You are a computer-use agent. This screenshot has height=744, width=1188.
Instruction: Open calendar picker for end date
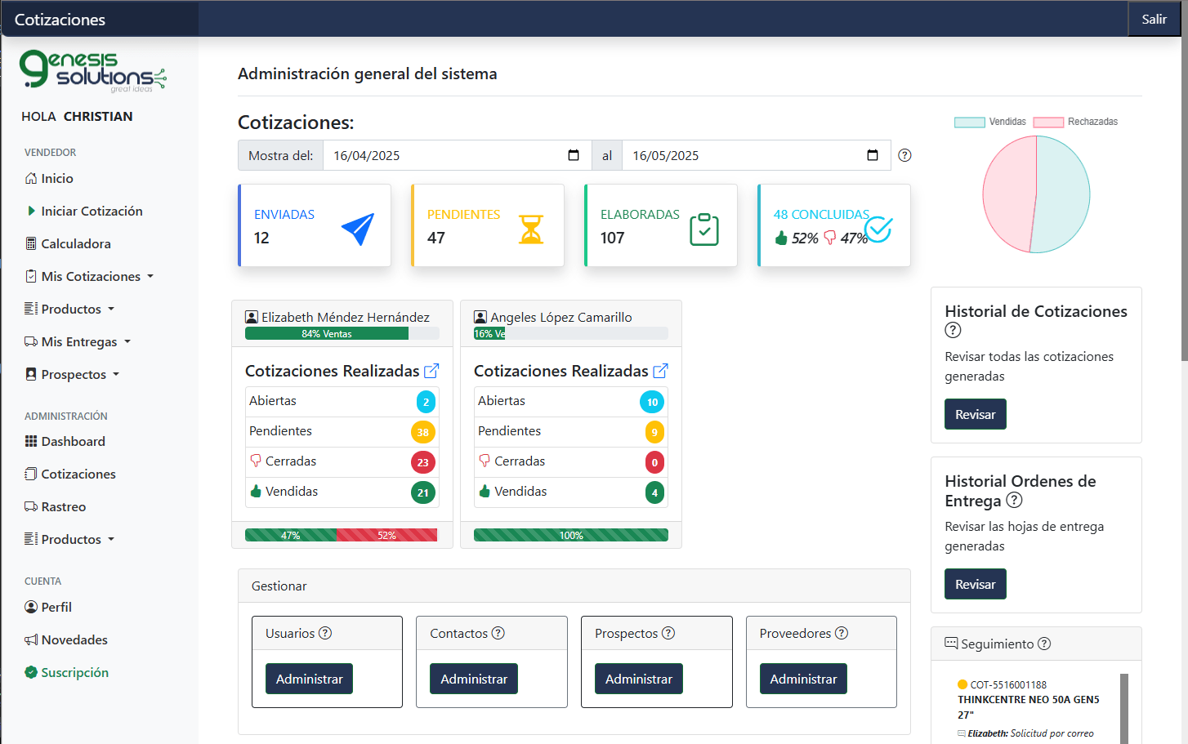pos(873,155)
